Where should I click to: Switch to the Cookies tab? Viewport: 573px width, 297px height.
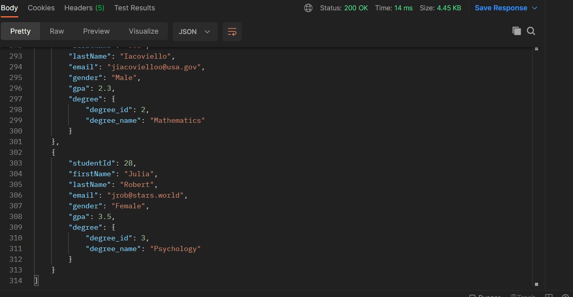click(41, 8)
